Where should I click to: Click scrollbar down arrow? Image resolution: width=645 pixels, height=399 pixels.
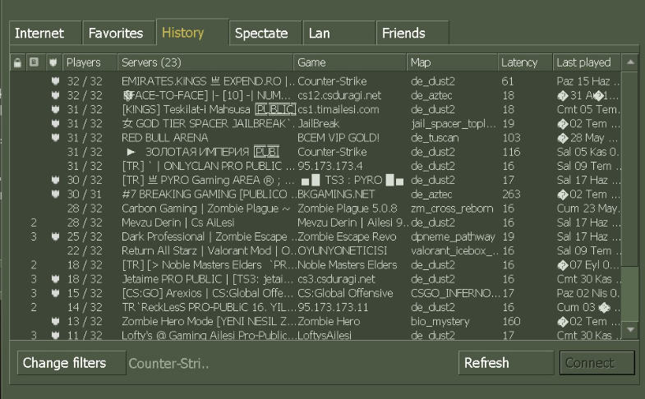click(630, 329)
